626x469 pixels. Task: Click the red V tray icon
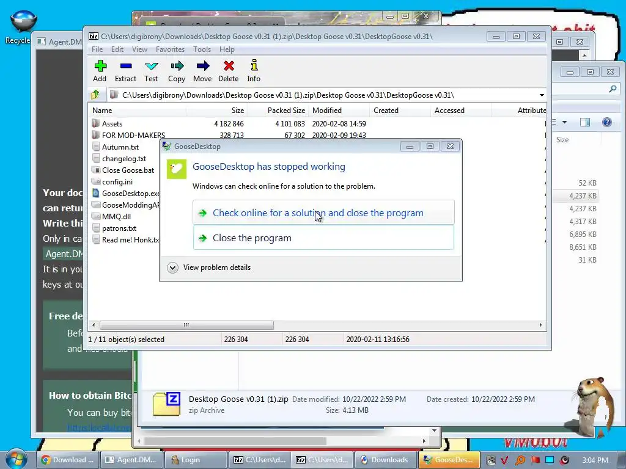504,460
